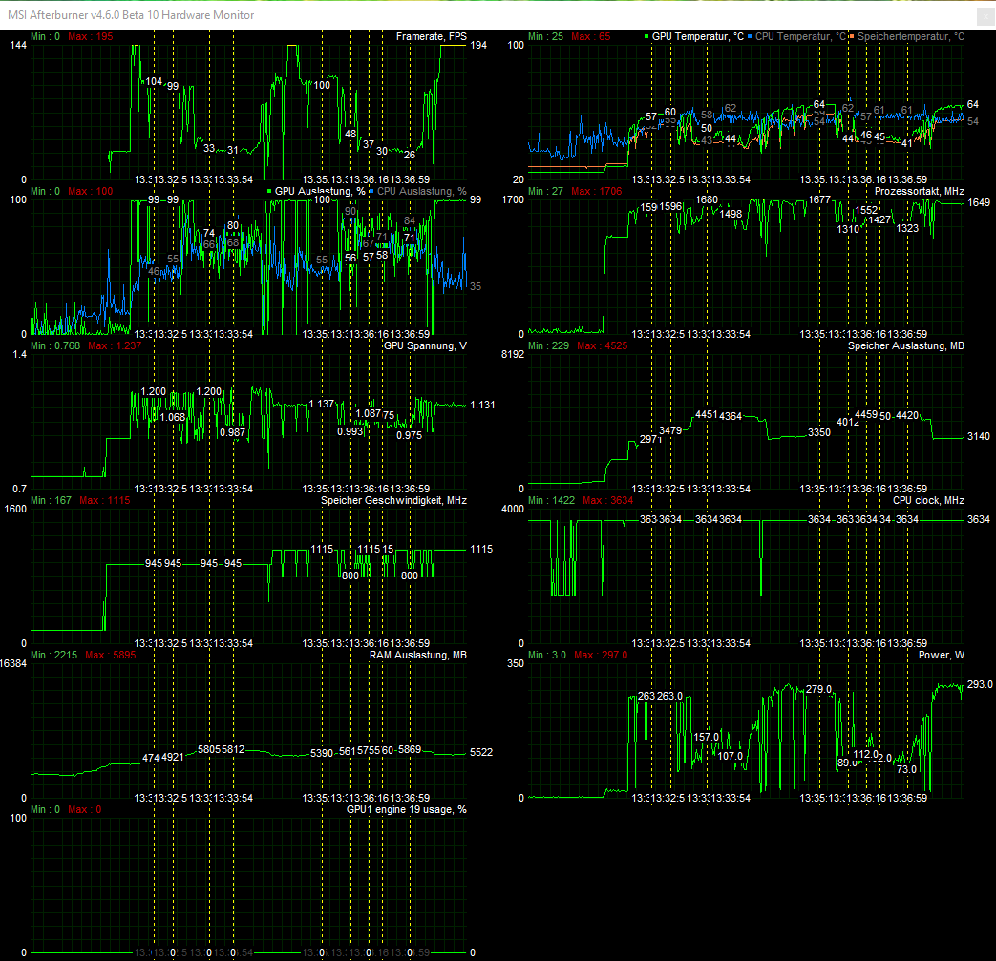Select the 'CPU Temperatur, °C' legend label

click(800, 37)
